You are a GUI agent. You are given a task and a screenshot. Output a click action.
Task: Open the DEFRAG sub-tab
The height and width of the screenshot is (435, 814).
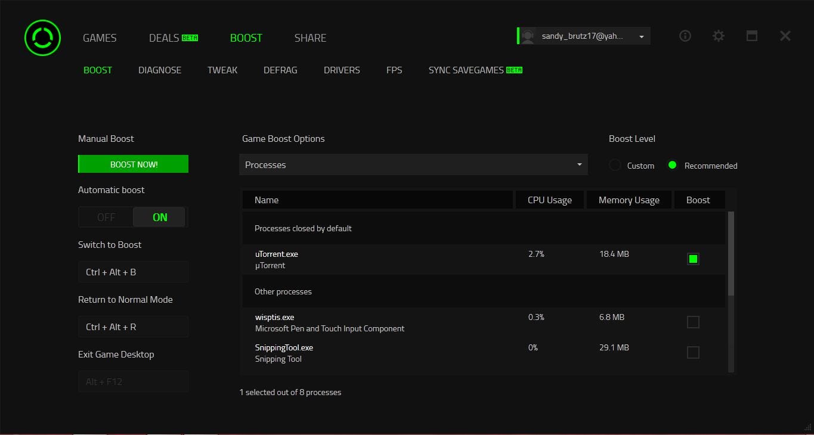[280, 70]
